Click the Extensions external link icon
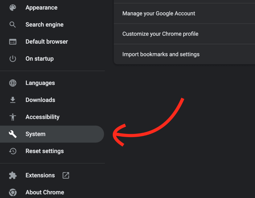The image size is (255, 198). pos(66,175)
